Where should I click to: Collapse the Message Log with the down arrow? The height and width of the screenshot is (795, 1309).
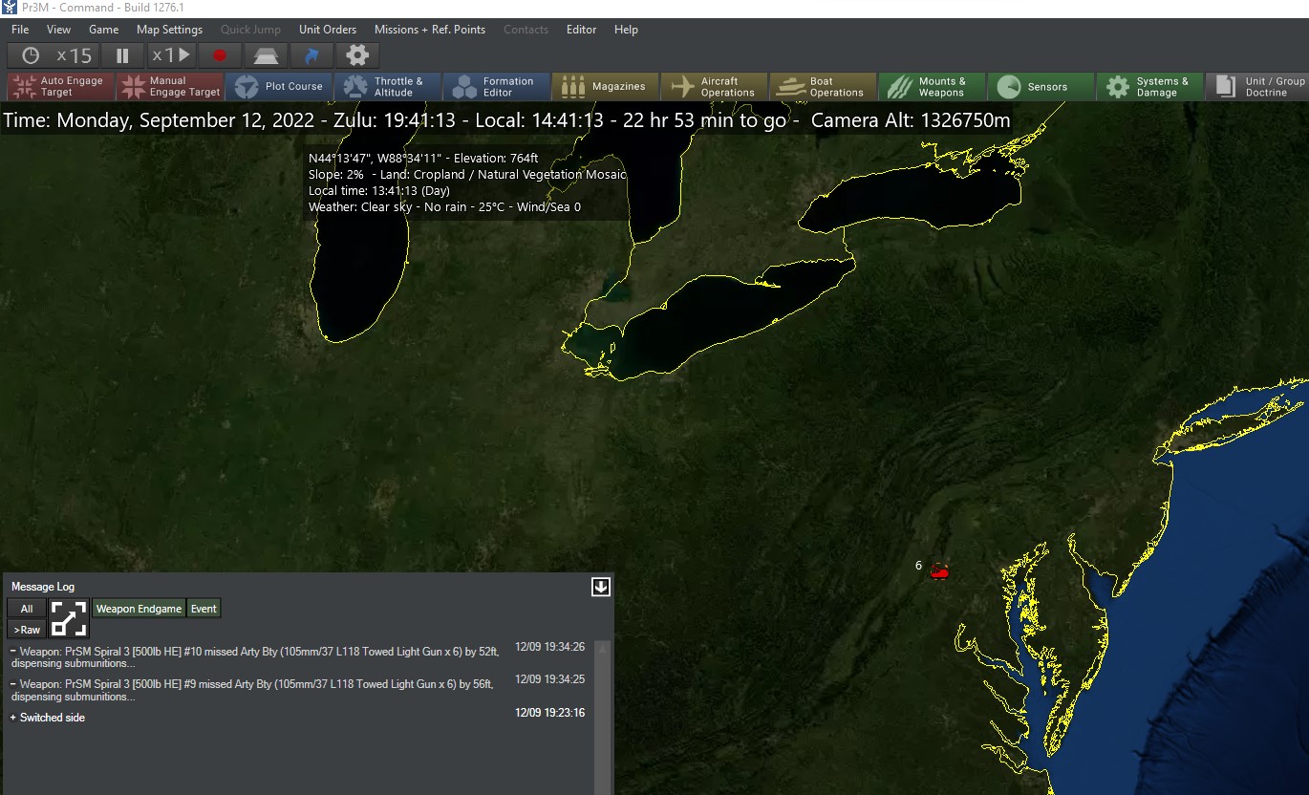coord(600,586)
